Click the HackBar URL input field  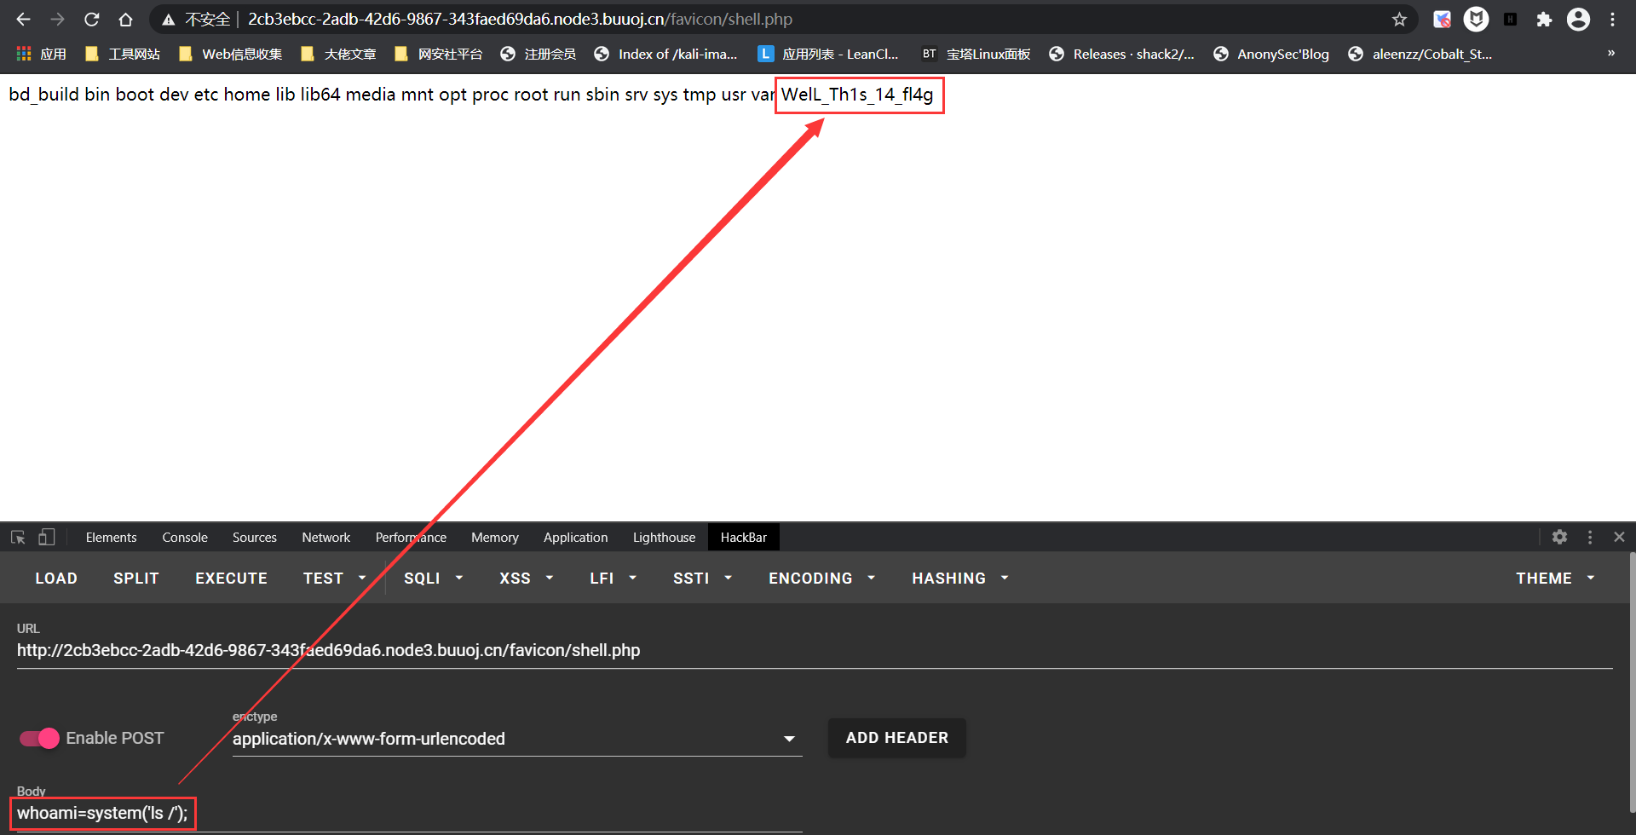[815, 651]
